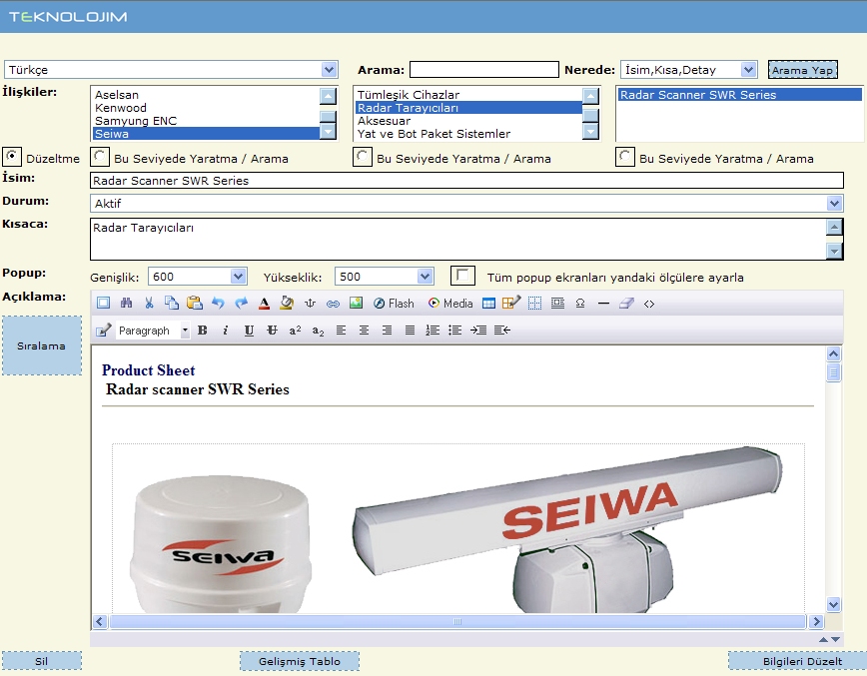
Task: Click the fullscreen editor icon
Action: 104,303
